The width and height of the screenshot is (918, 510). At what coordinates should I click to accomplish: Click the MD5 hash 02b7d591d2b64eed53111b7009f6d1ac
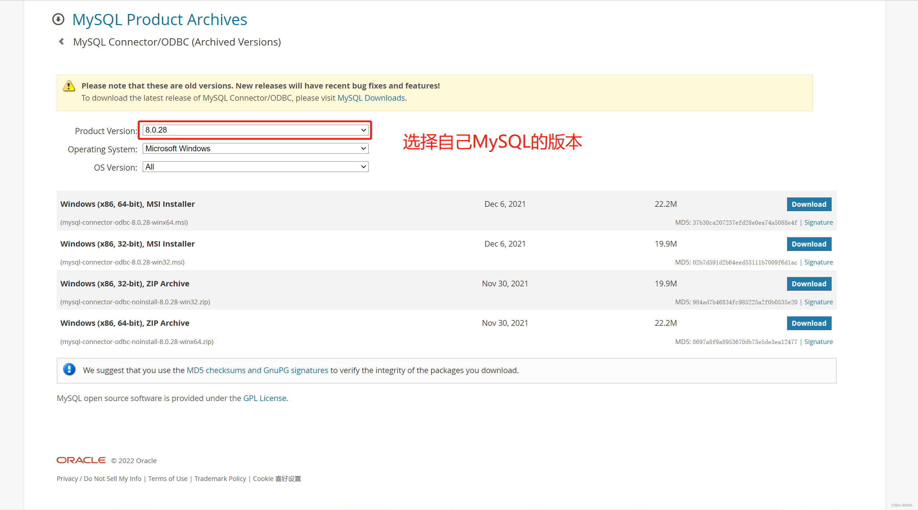pyautogui.click(x=745, y=262)
